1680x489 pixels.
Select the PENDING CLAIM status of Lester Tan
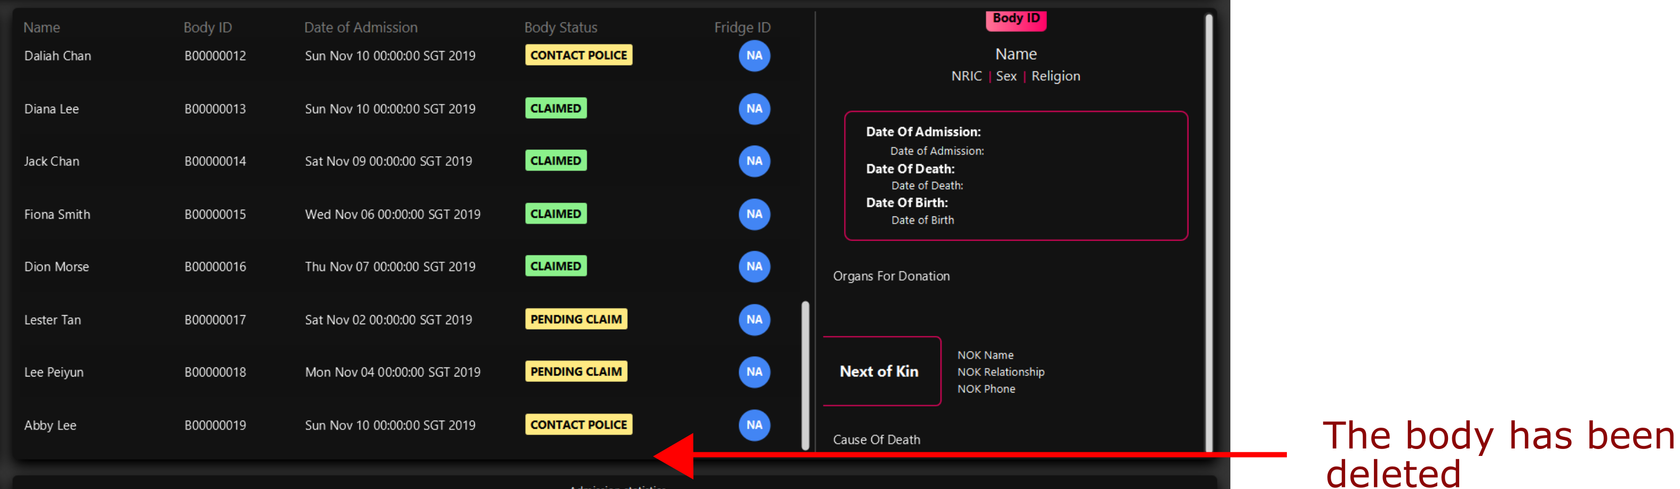[x=576, y=319]
